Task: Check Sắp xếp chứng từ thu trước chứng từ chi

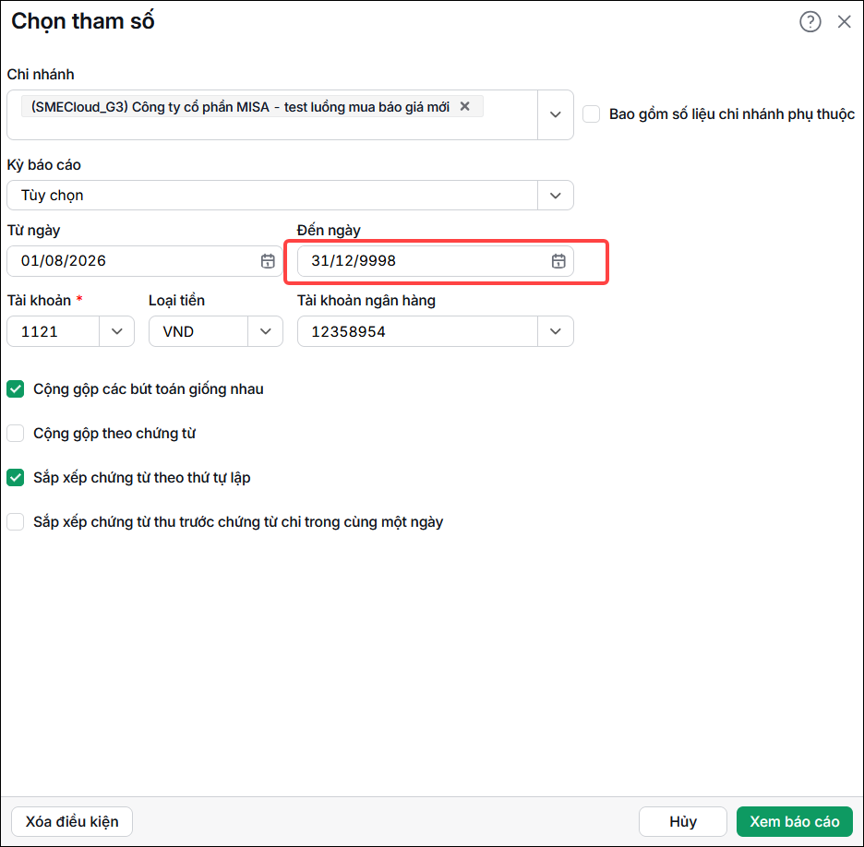Action: point(16,521)
